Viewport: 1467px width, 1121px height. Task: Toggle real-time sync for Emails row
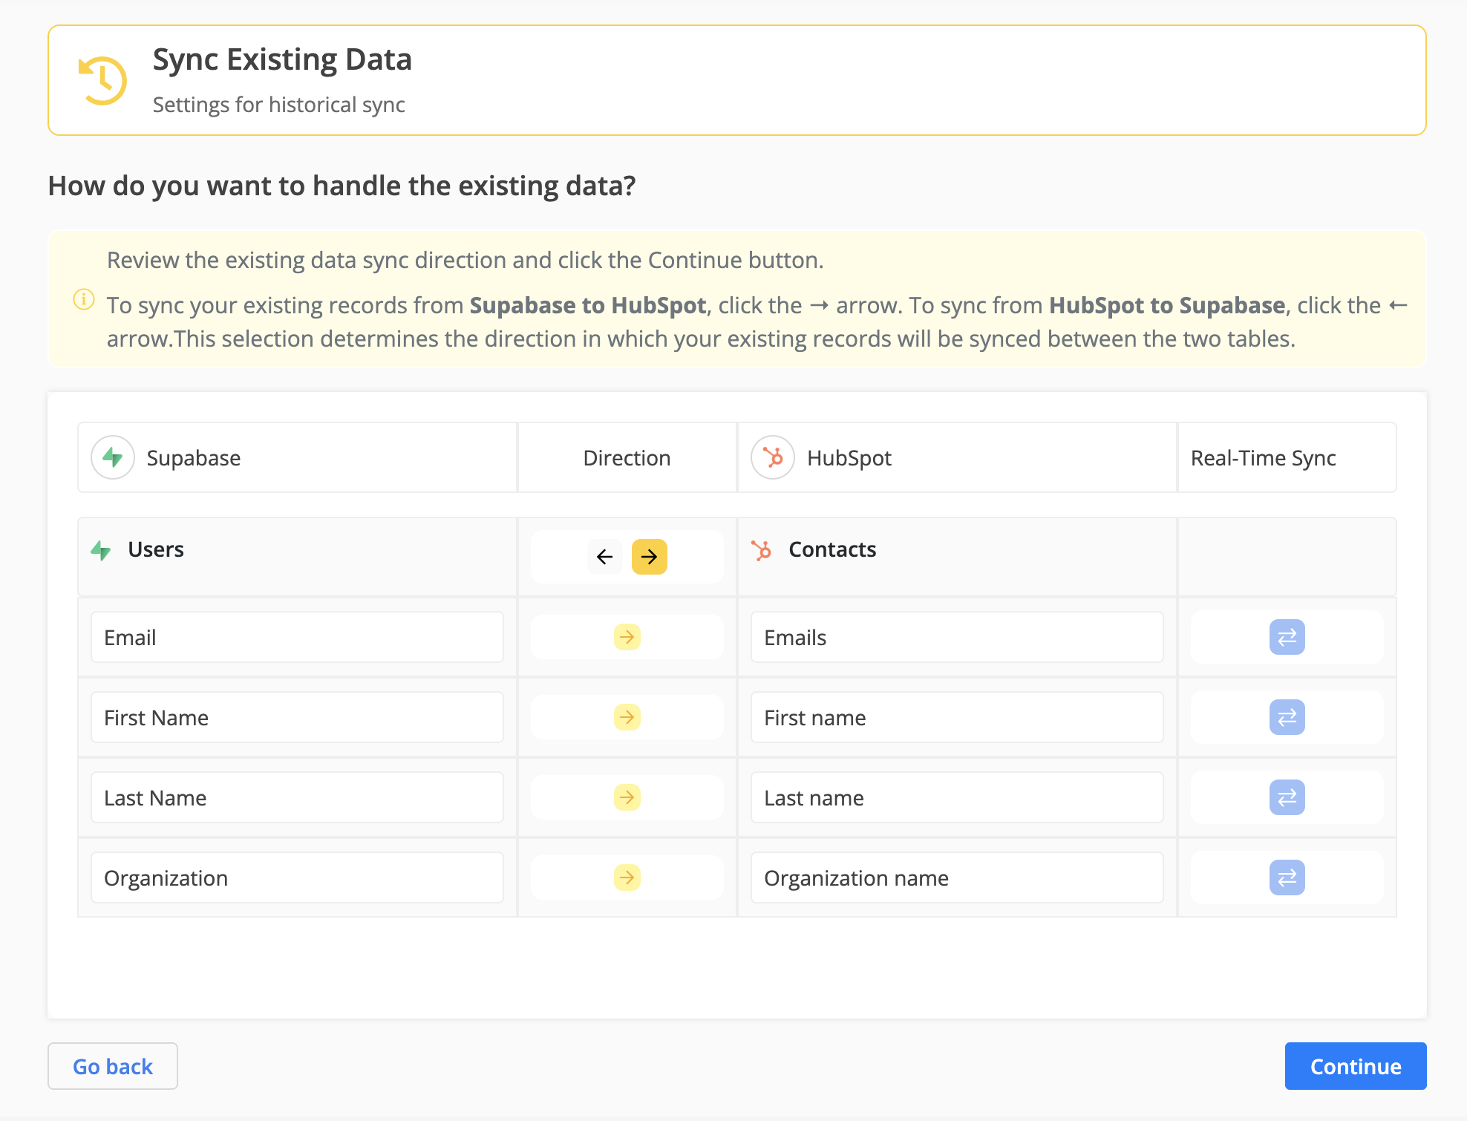1287,637
